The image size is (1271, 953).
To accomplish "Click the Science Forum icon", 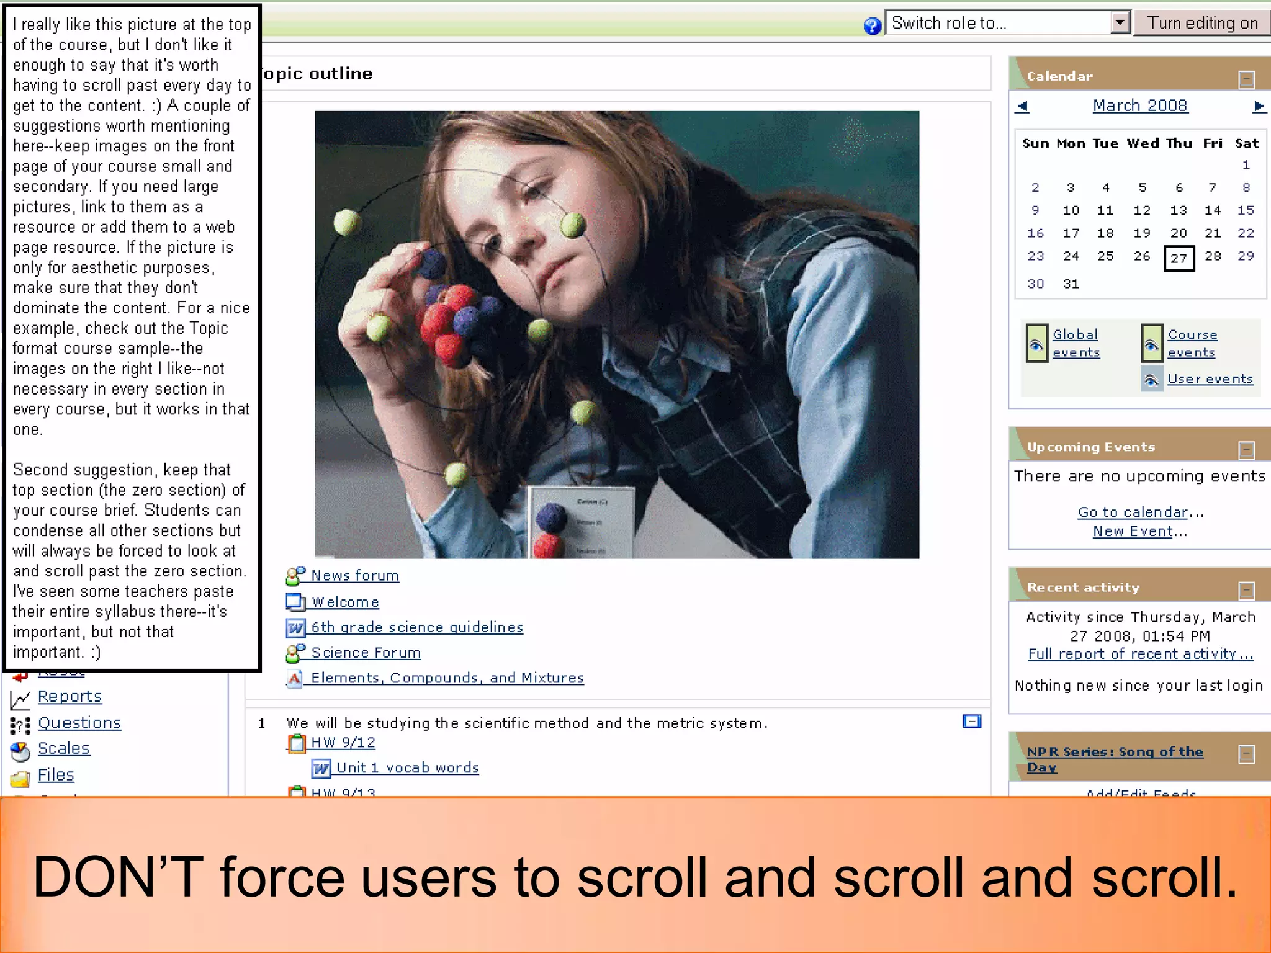I will pos(295,653).
